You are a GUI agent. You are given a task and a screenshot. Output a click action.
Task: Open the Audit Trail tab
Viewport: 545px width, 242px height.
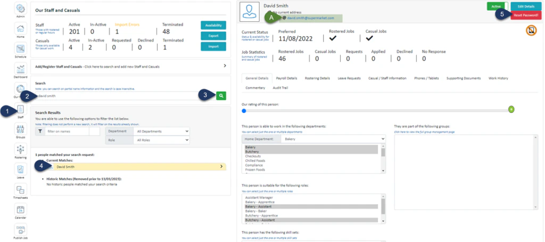pos(280,88)
